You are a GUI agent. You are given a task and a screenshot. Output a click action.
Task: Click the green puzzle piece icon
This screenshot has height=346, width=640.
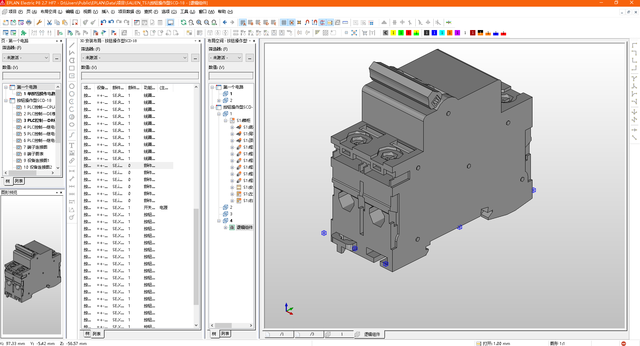tap(23, 33)
